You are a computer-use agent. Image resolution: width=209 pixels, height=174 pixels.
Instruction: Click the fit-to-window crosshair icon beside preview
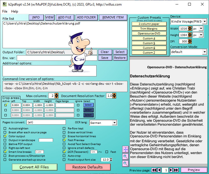[x=126, y=149]
